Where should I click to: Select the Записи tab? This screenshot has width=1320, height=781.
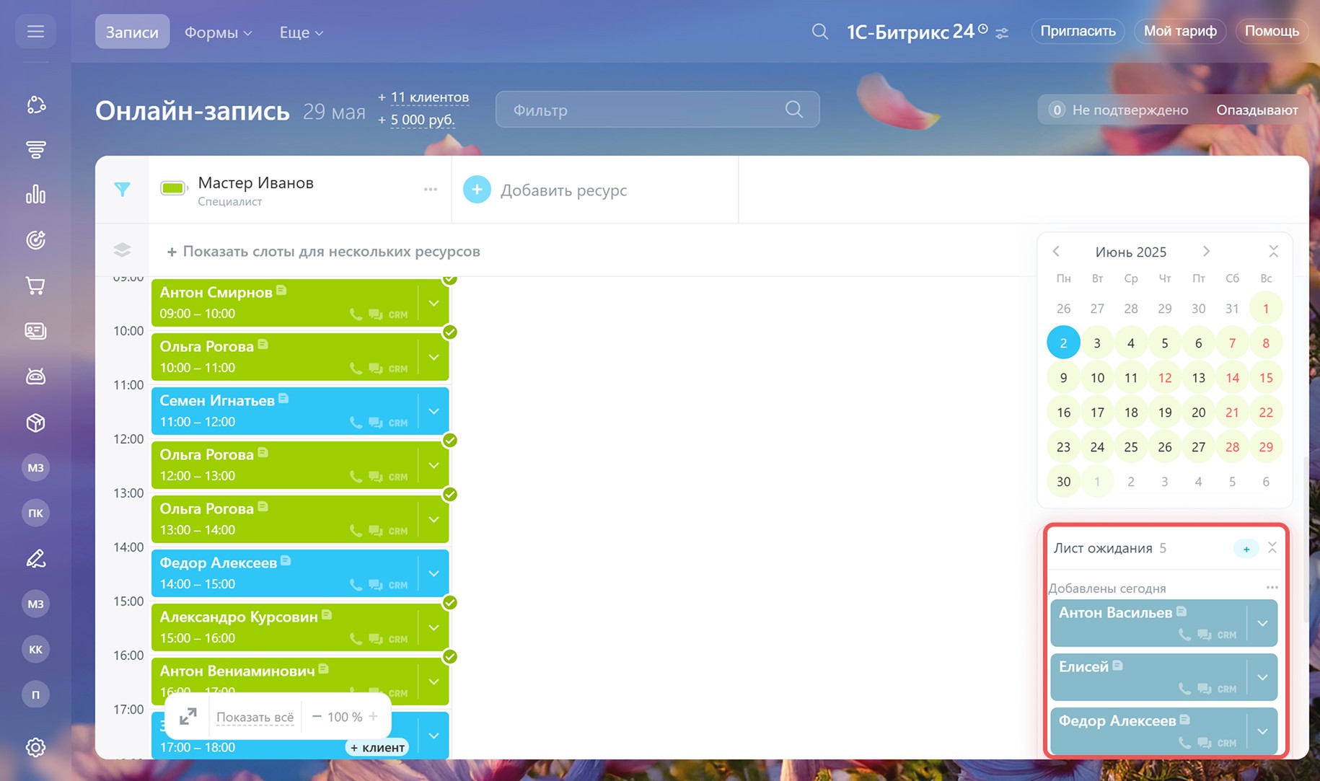tap(132, 32)
